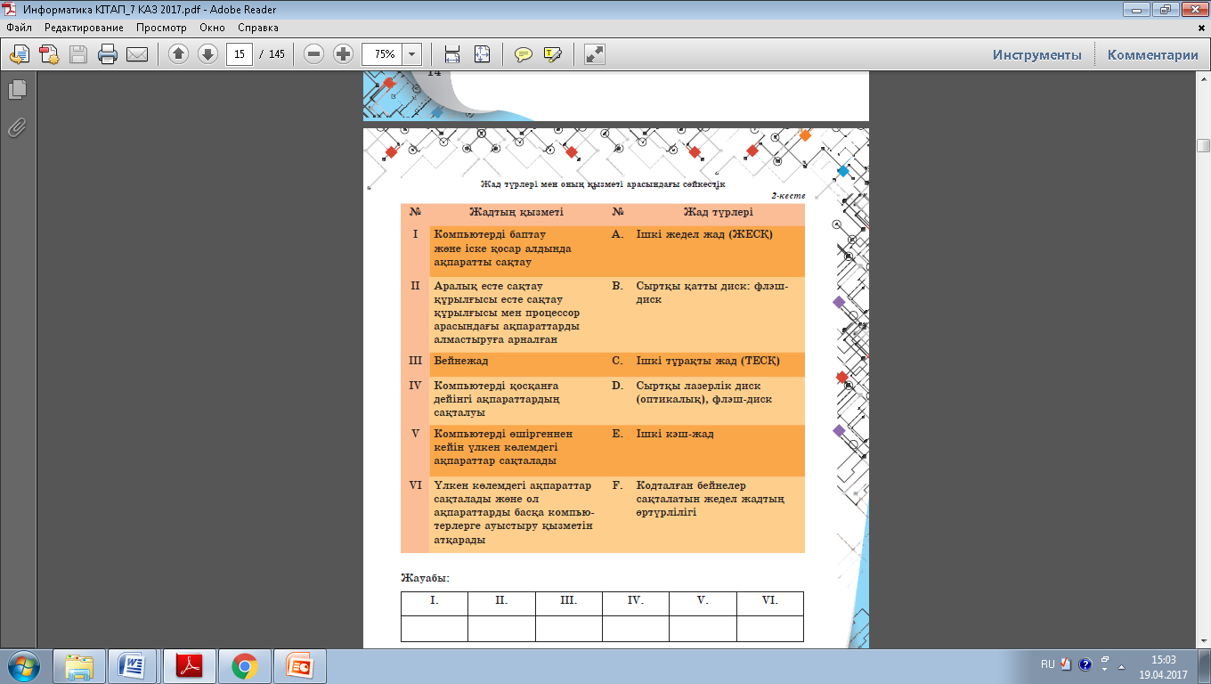Go to next page arrow

click(x=207, y=54)
